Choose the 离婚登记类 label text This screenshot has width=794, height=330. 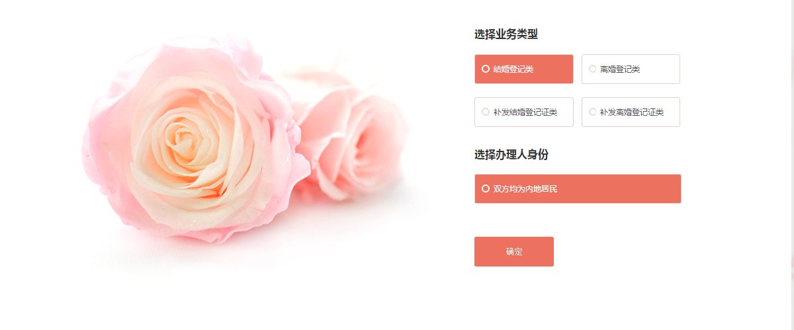[620, 69]
